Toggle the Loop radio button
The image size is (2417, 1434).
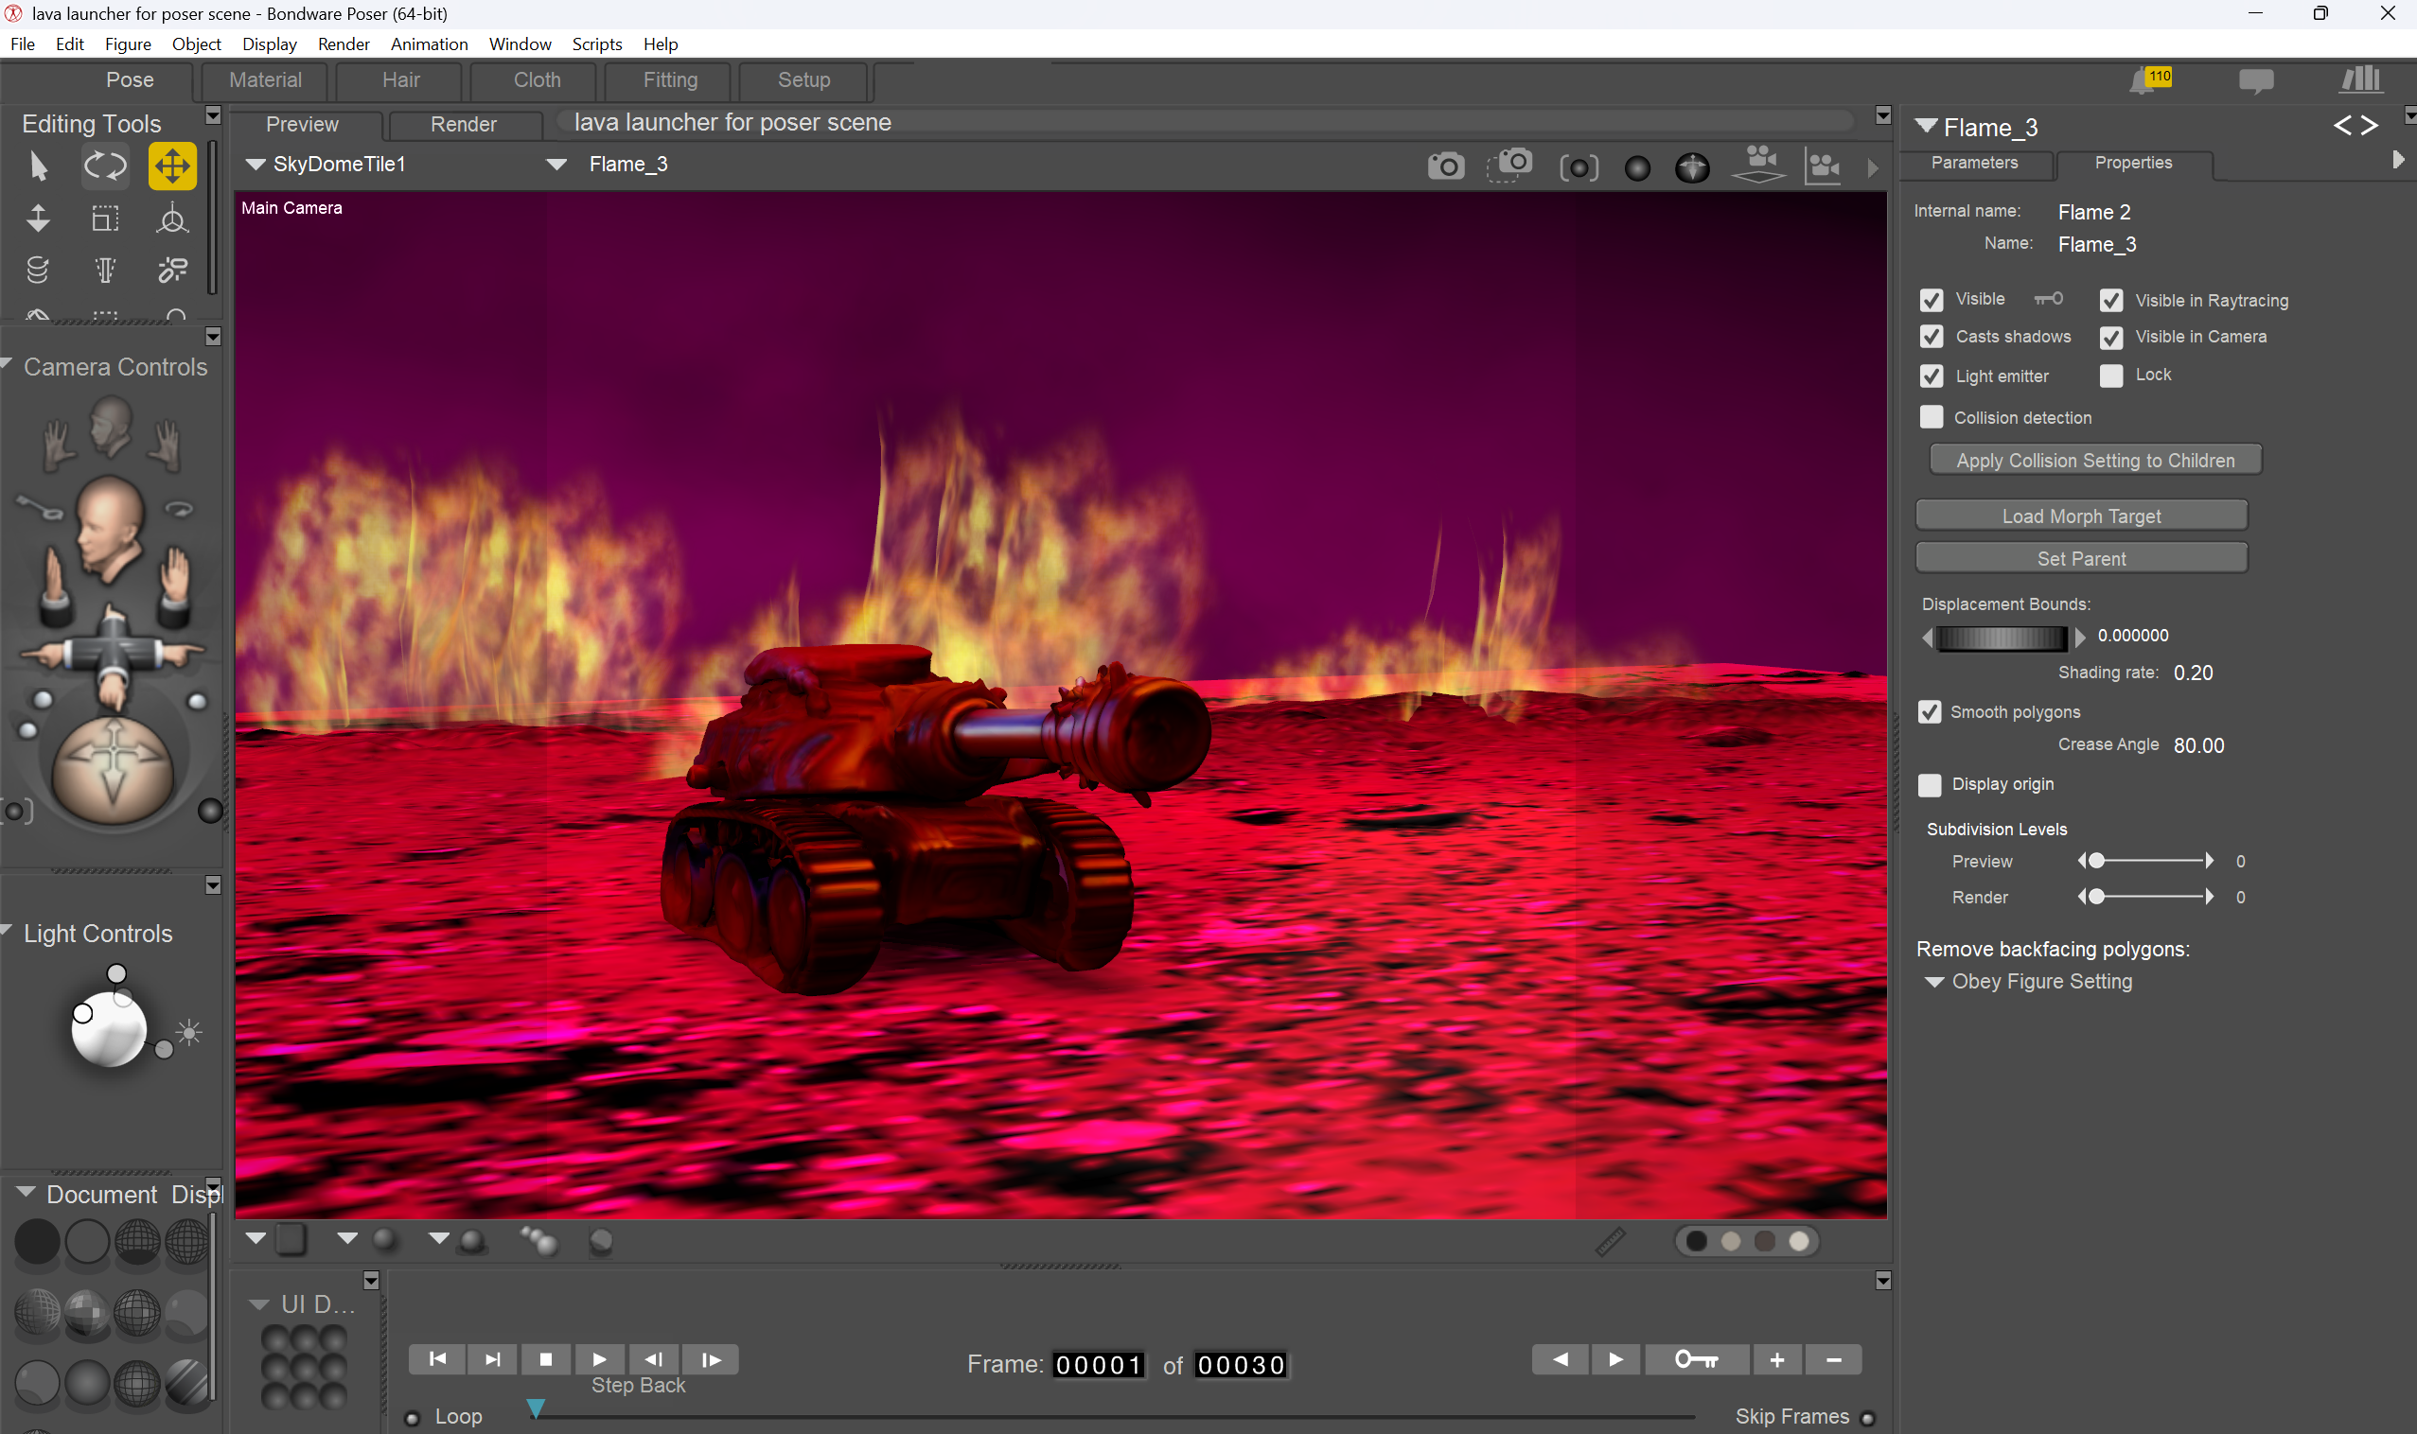412,1419
